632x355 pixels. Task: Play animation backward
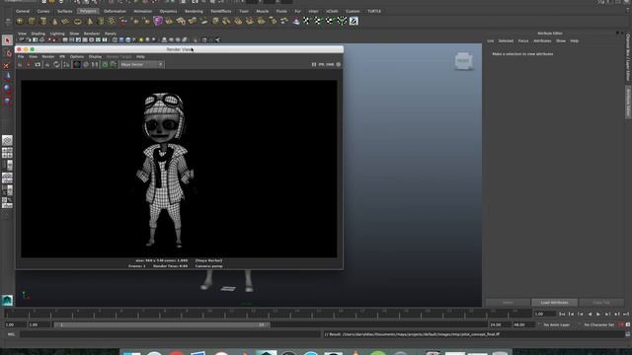(590, 314)
